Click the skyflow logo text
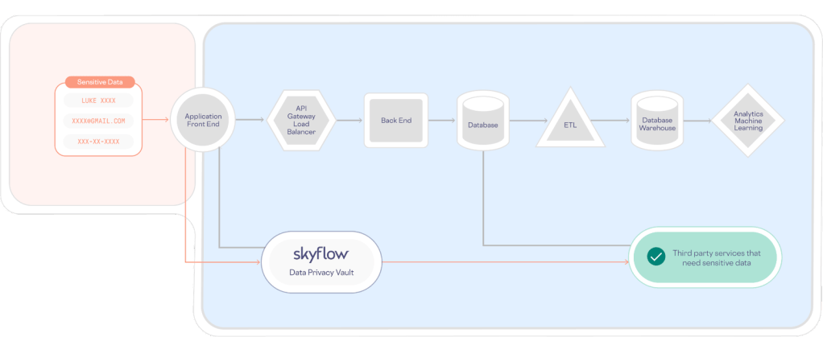This screenshot has height=337, width=823. pos(319,253)
